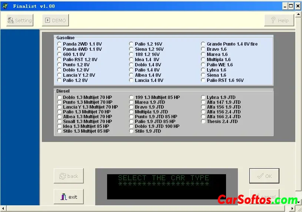Select Multipla 1.6 gasoline radio button
This screenshot has height=212, width=302.
tap(203, 60)
